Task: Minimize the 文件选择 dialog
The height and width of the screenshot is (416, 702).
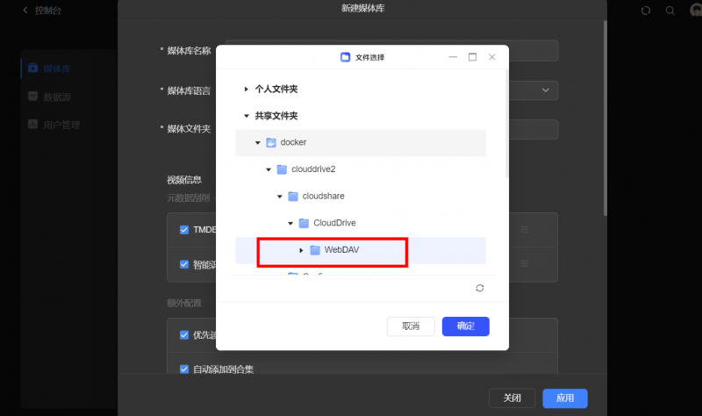Action: pos(453,57)
